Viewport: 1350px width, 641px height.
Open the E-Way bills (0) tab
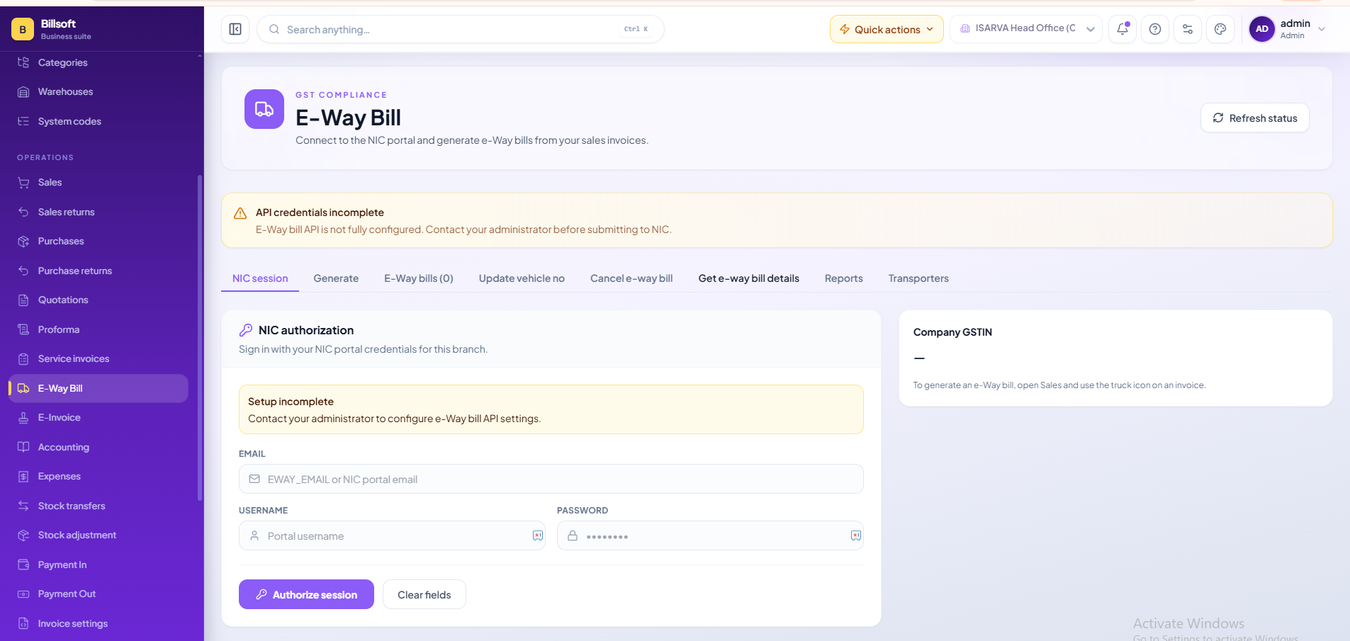point(419,278)
